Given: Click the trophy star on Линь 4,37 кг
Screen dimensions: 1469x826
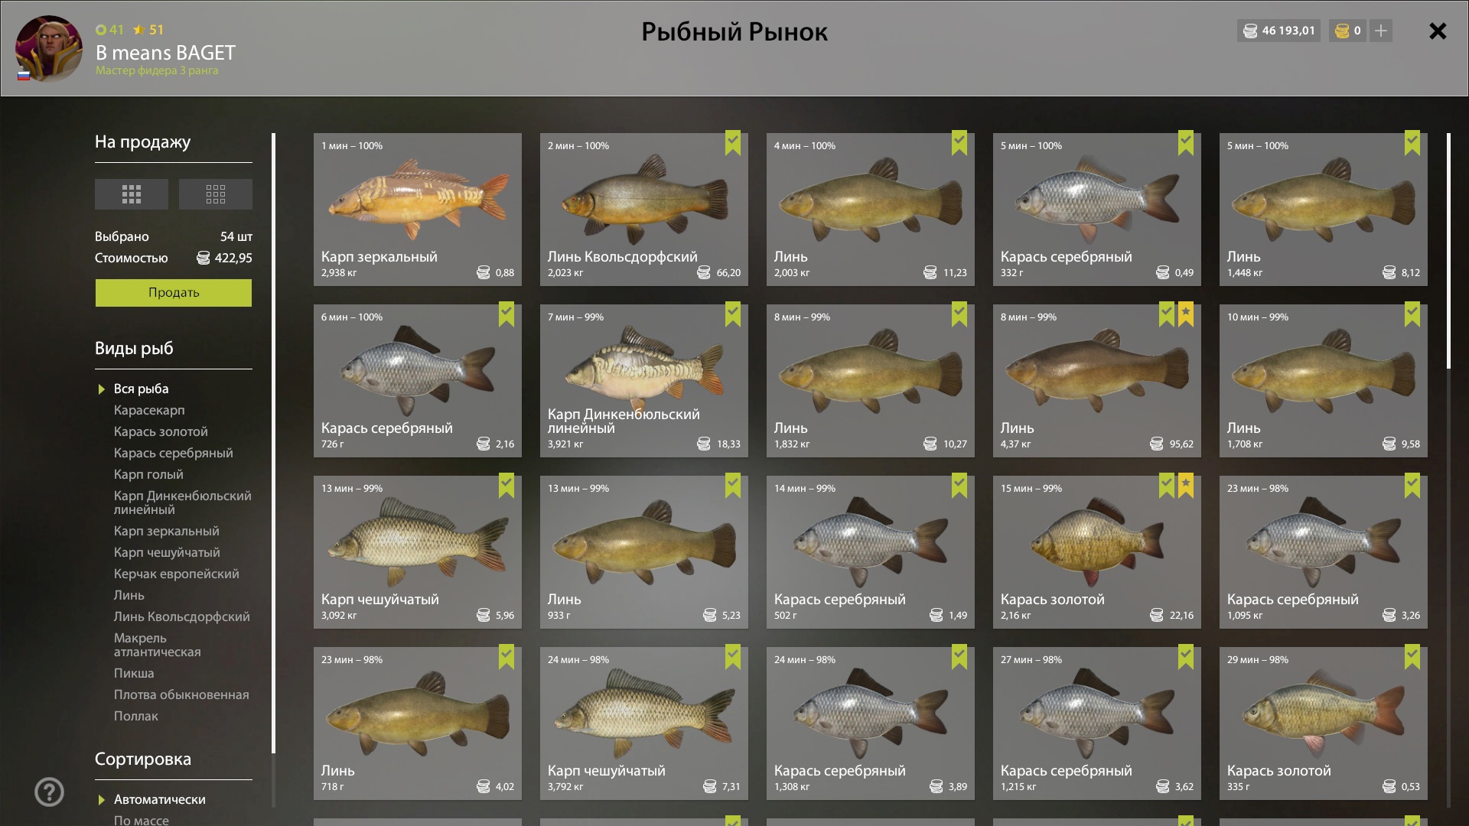Looking at the screenshot, I should [1186, 314].
